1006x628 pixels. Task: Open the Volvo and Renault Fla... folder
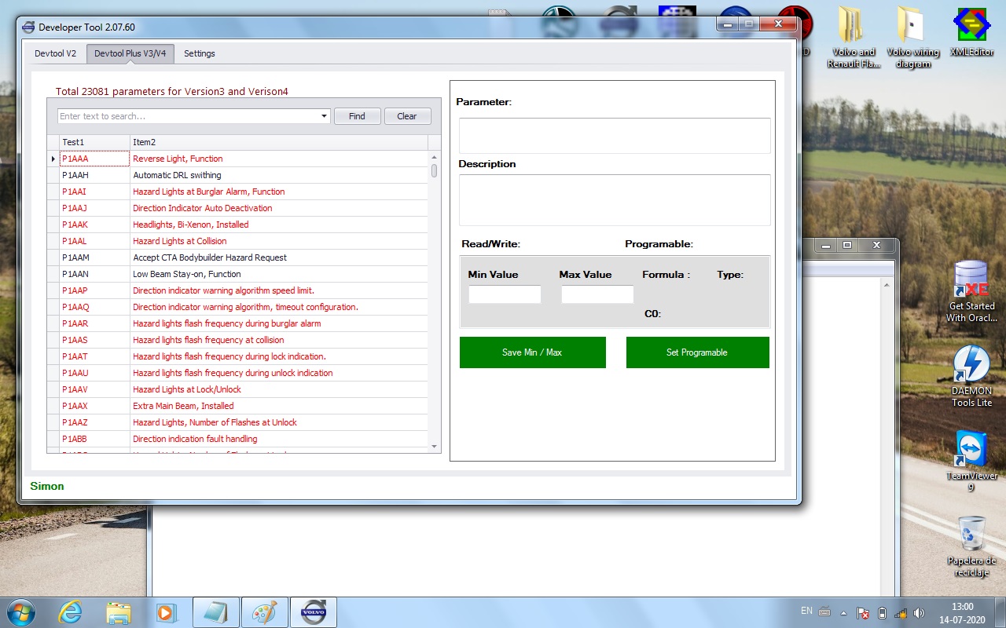(854, 37)
